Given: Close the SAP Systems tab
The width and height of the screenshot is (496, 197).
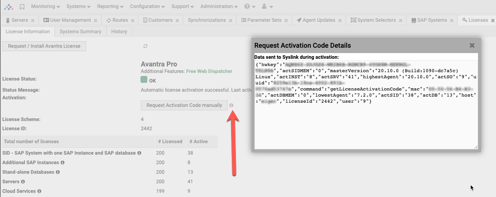Looking at the screenshot, I should pos(452,21).
